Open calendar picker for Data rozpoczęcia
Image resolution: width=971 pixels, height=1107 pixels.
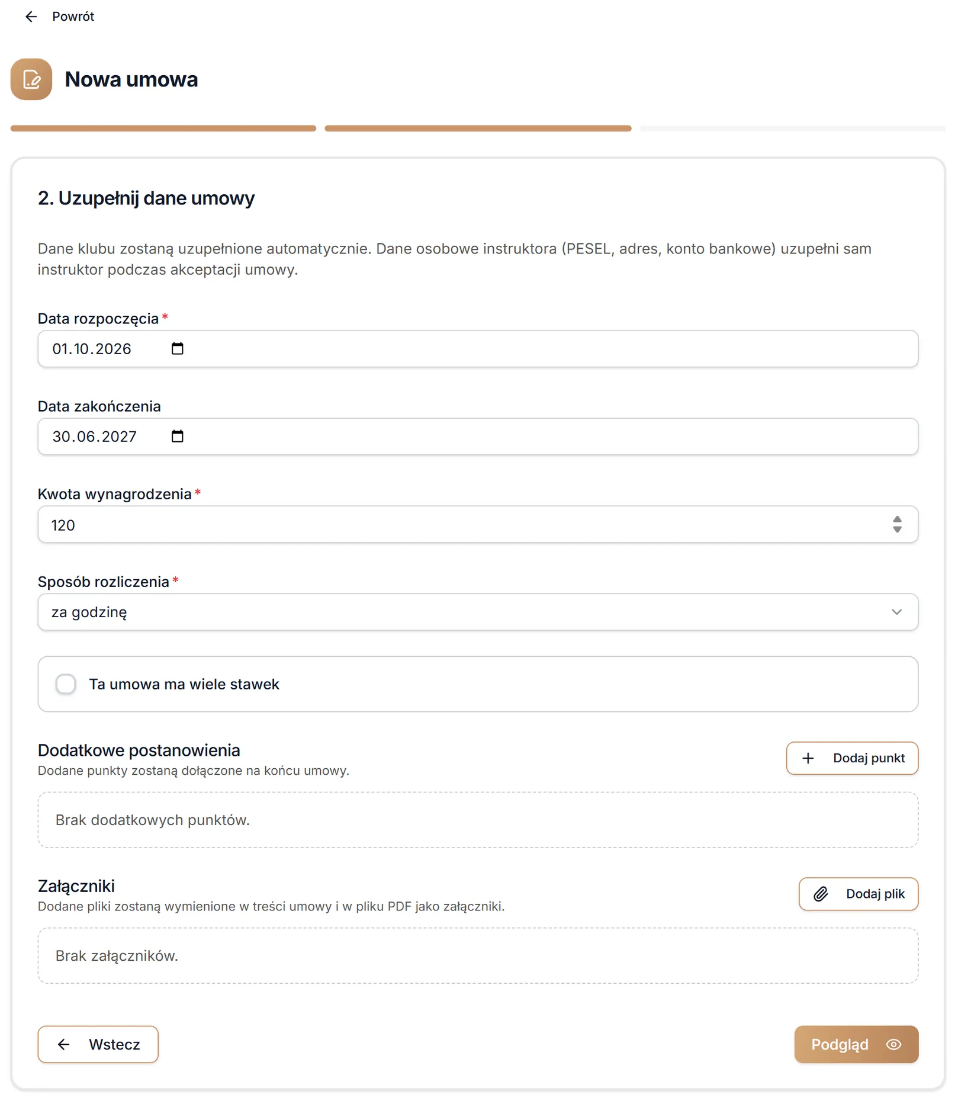click(178, 349)
